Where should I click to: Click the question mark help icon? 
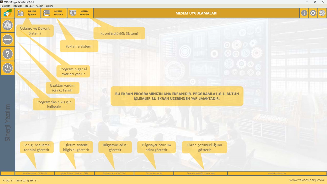(8, 54)
